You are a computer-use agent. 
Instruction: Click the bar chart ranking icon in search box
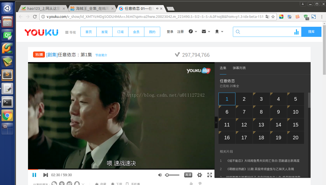pos(296,32)
